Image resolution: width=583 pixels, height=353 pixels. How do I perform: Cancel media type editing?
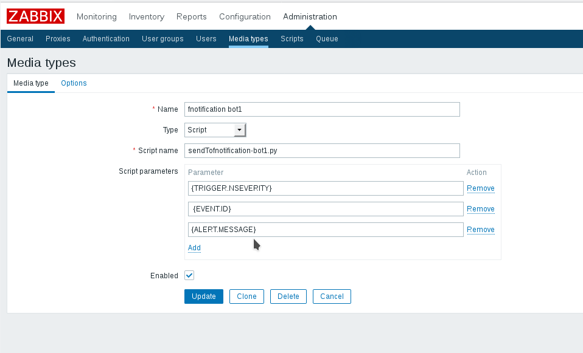332,296
